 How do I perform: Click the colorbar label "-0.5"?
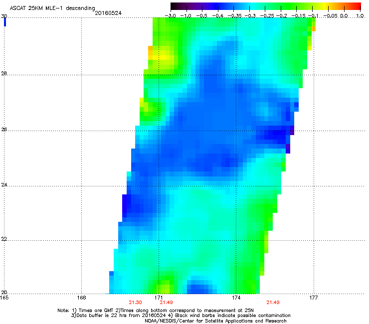point(201,16)
